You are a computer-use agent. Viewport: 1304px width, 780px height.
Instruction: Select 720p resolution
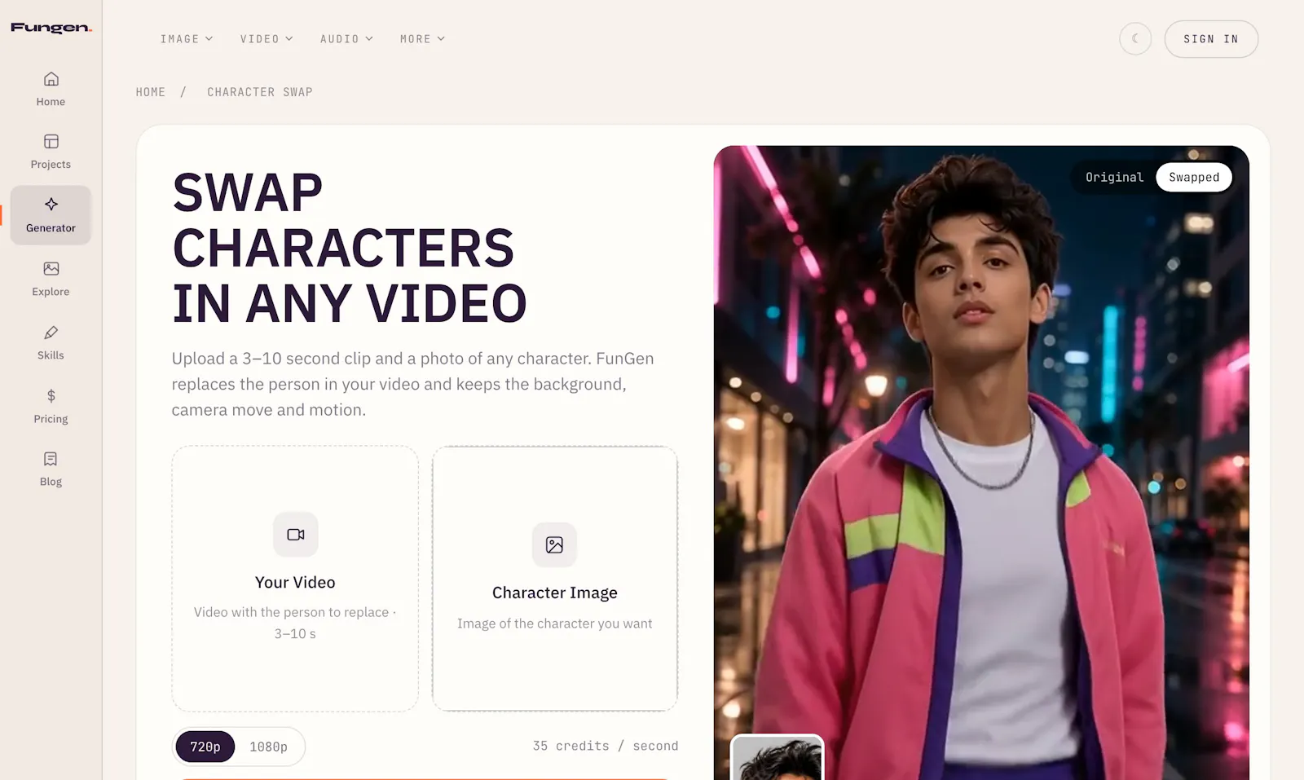point(205,747)
